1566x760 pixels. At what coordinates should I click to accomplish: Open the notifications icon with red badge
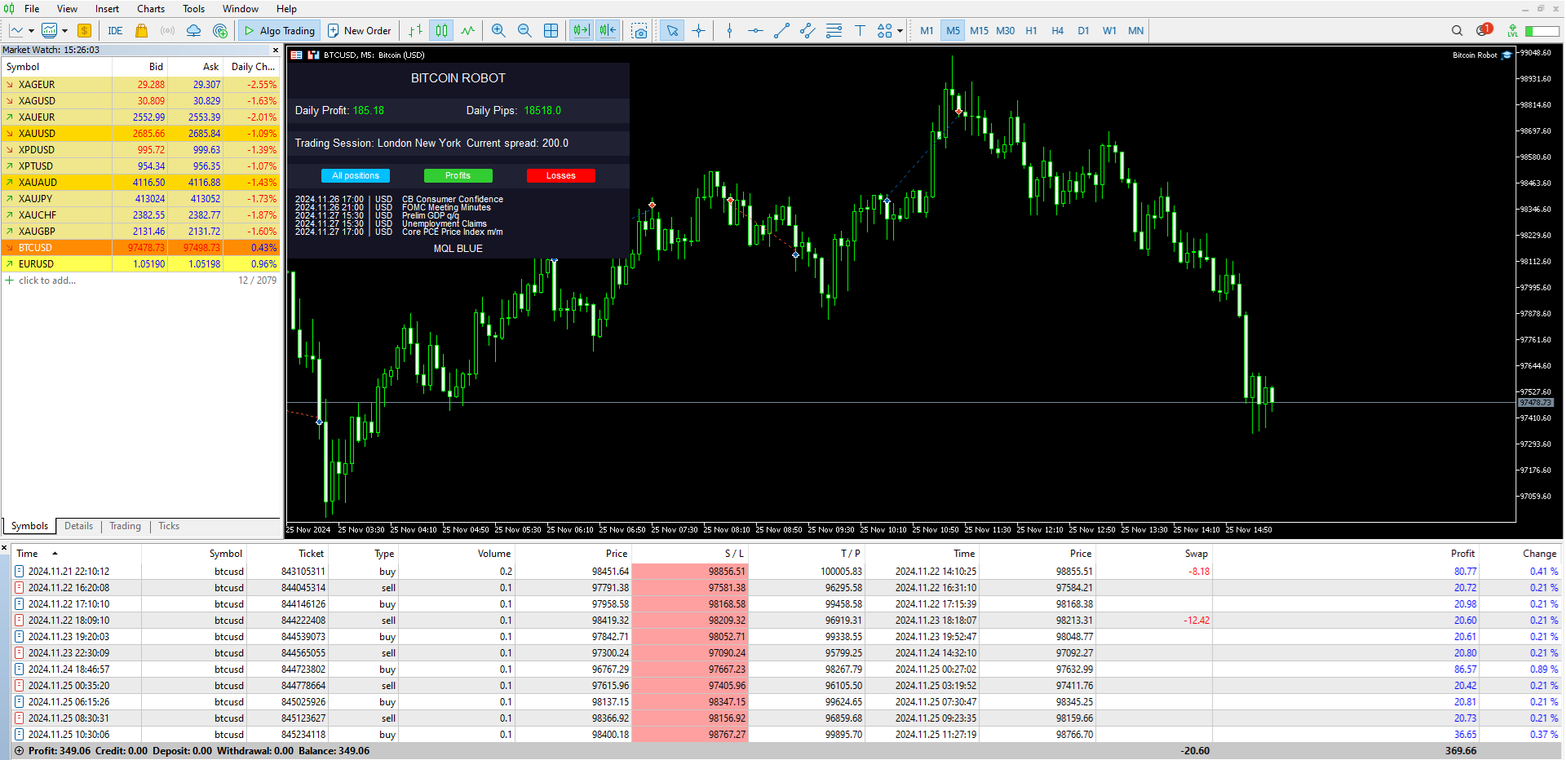point(1484,30)
